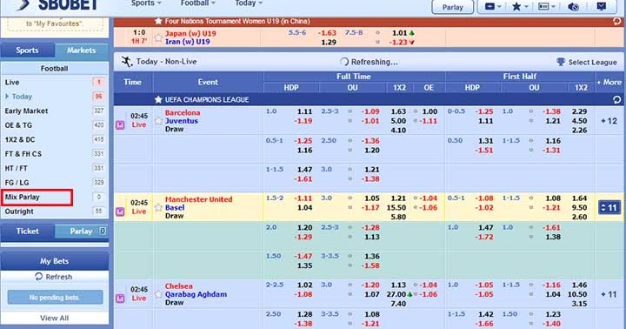626x329 pixels.
Task: Open the Sports dropdown in the header
Action: point(146,3)
